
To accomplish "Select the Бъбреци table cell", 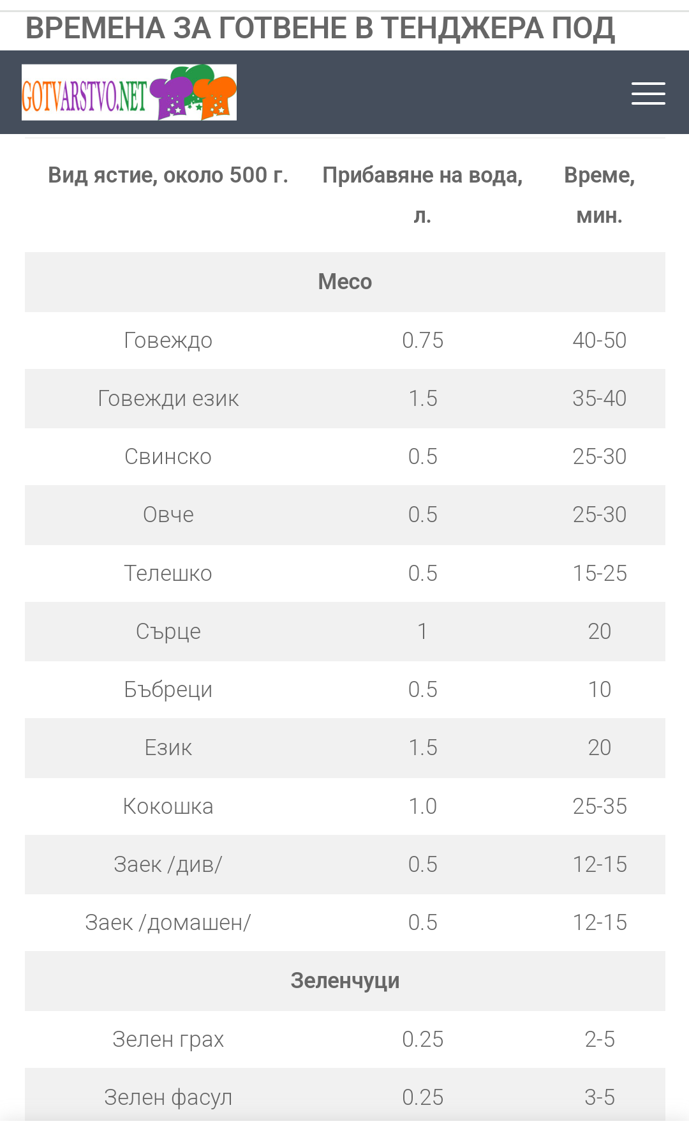I will (x=168, y=689).
